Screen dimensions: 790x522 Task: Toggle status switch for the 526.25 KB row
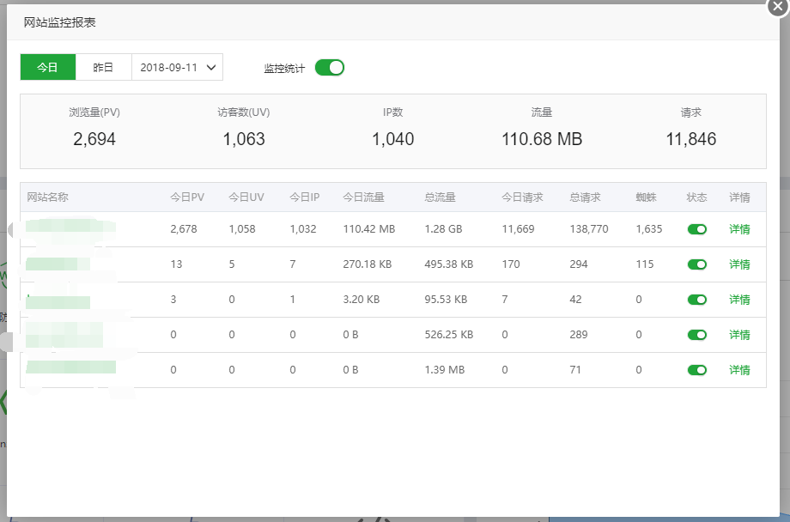(697, 335)
